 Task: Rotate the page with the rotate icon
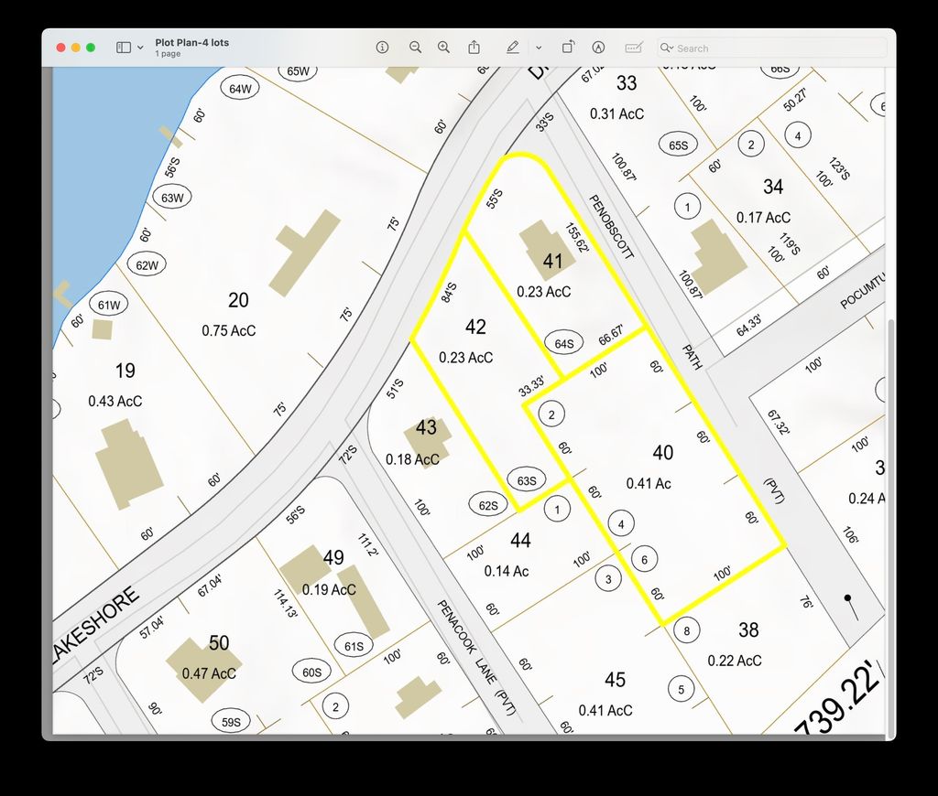(x=568, y=48)
